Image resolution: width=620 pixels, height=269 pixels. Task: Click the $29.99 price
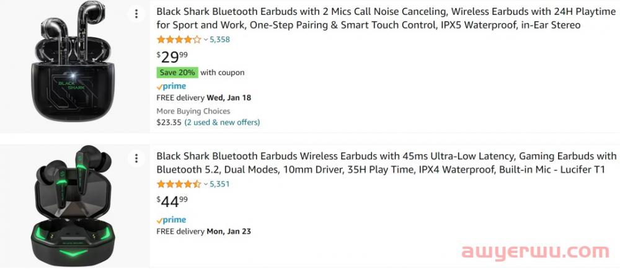(x=172, y=58)
